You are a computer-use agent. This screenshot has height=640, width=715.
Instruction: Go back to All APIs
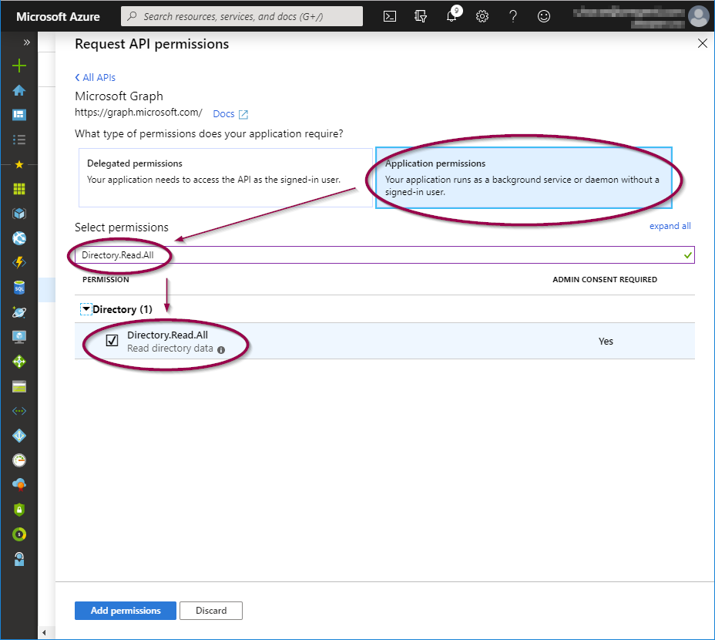click(96, 78)
